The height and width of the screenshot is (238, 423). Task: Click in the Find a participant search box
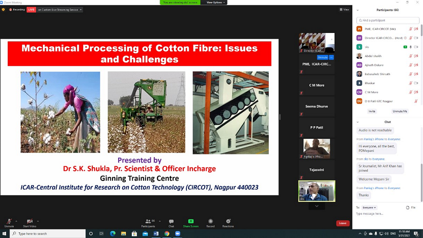388,20
